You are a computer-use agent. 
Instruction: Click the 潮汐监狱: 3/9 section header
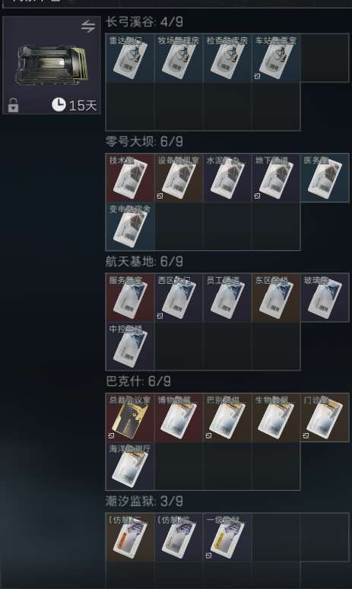pyautogui.click(x=144, y=501)
